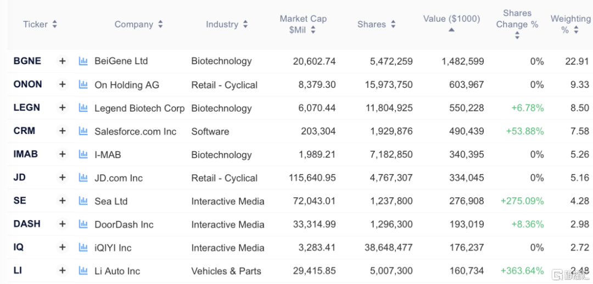Add ONON using its plus icon

click(x=63, y=85)
